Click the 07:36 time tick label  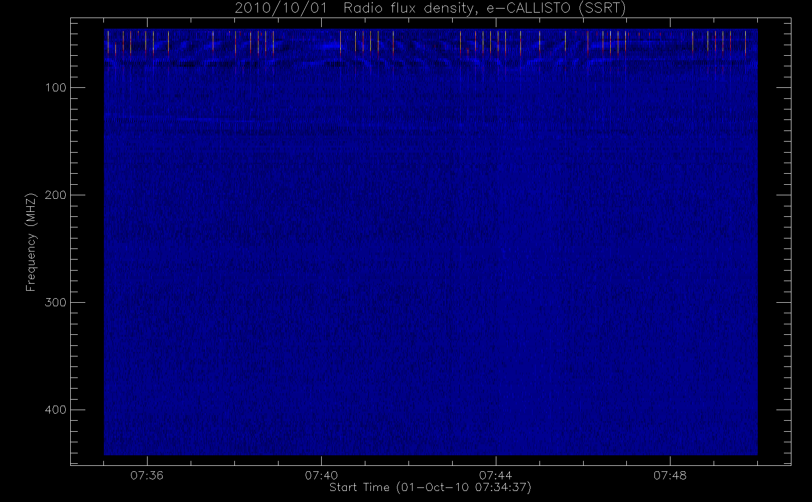147,475
